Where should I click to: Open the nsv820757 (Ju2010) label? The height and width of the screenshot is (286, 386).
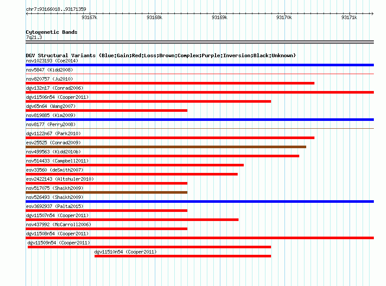click(x=49, y=79)
